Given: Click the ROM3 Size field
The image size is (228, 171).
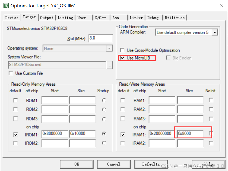Looking at the screenshot, I should click(83, 119).
